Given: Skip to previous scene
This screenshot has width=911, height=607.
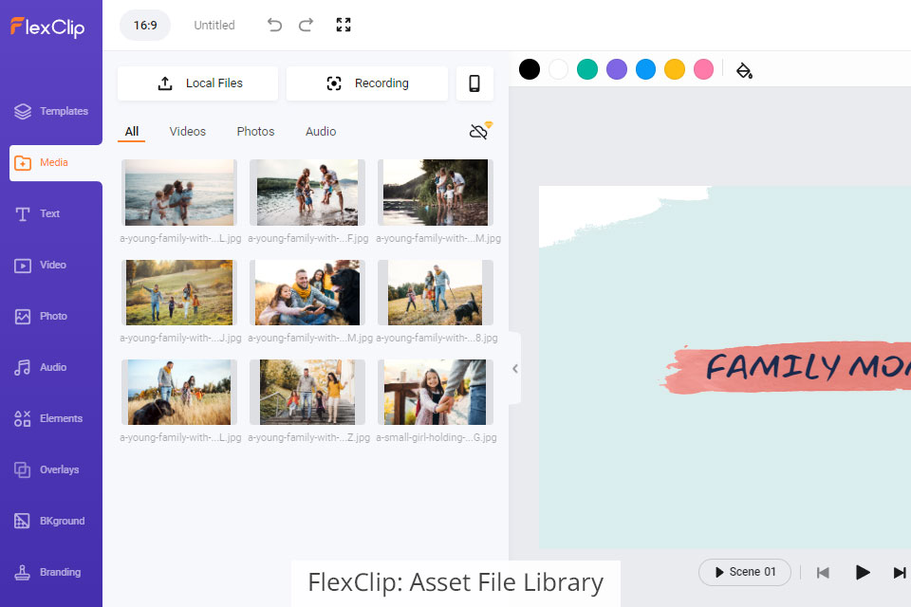Looking at the screenshot, I should [823, 573].
